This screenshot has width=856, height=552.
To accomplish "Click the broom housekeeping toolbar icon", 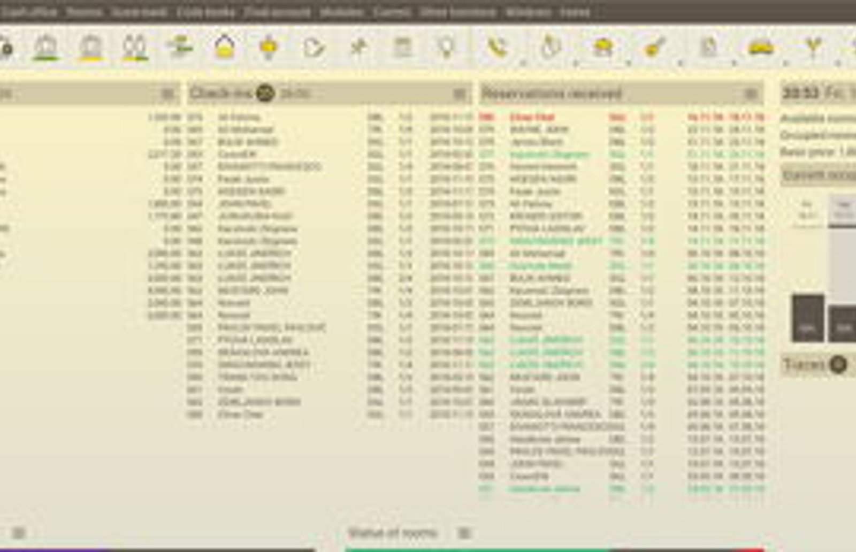I will click(x=655, y=47).
